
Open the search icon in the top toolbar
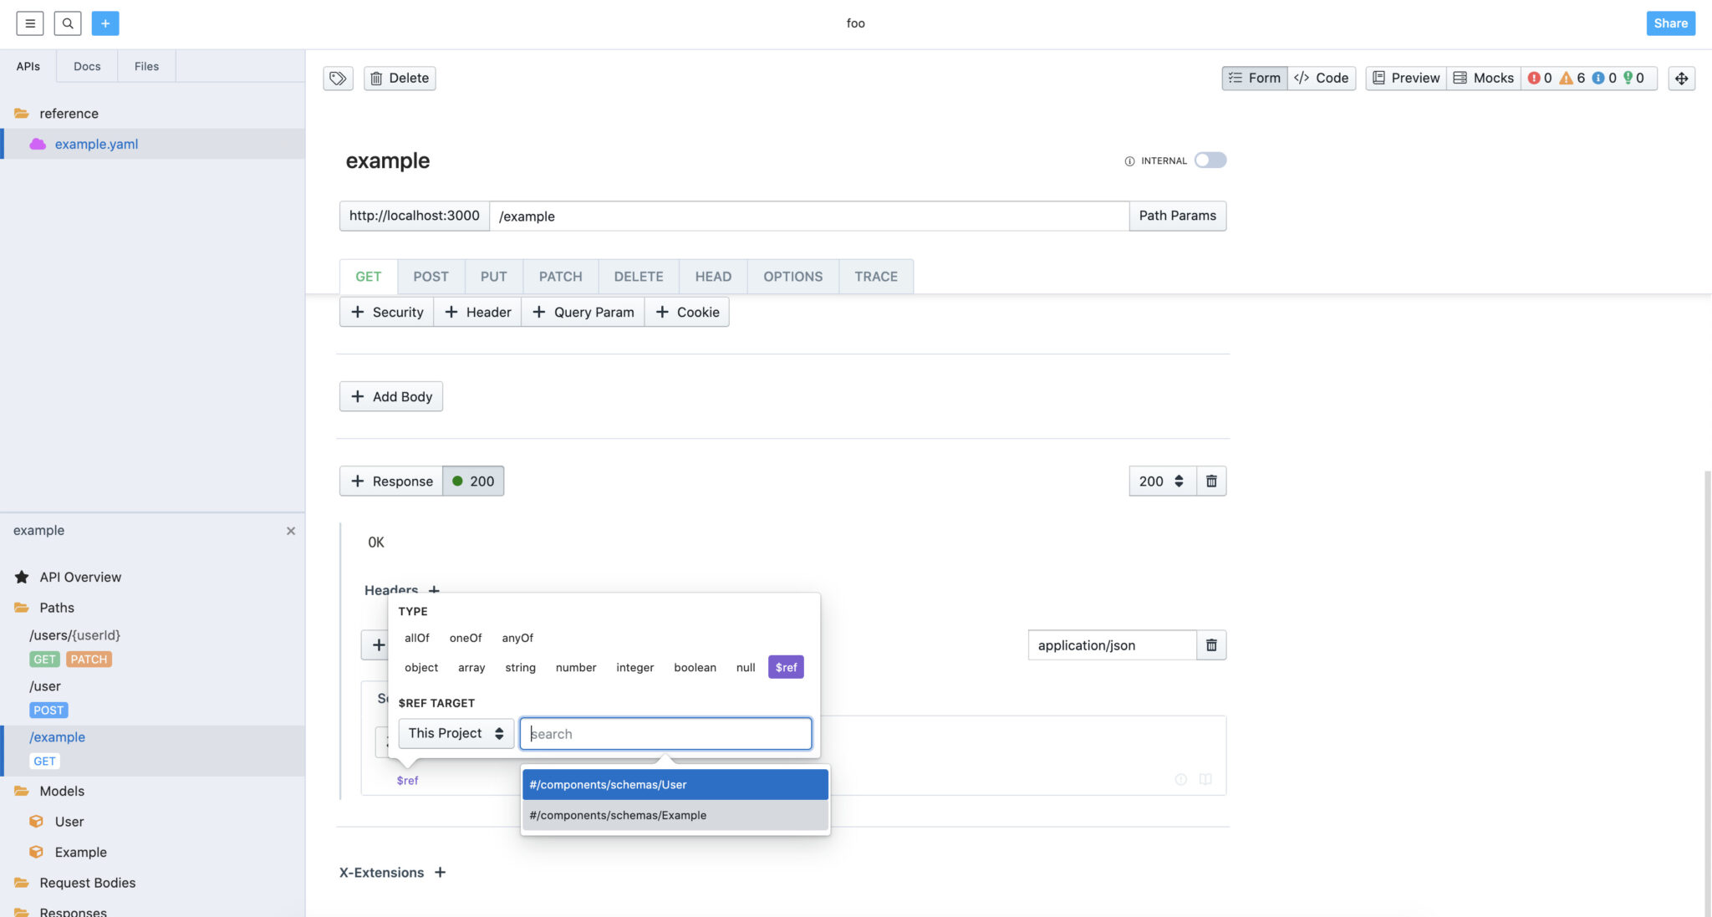(67, 23)
